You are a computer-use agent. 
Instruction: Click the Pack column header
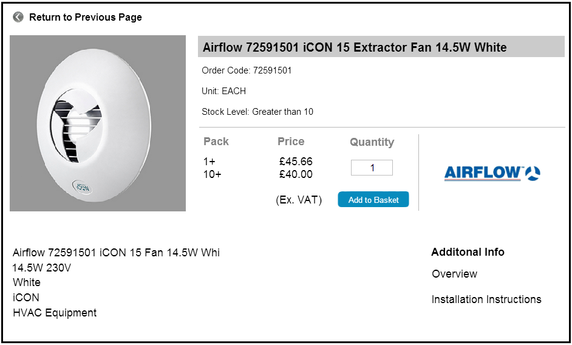pos(216,142)
